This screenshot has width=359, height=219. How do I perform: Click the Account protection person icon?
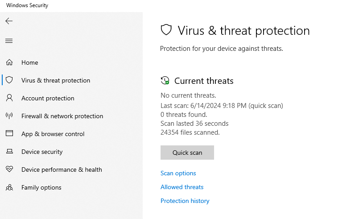click(x=9, y=98)
